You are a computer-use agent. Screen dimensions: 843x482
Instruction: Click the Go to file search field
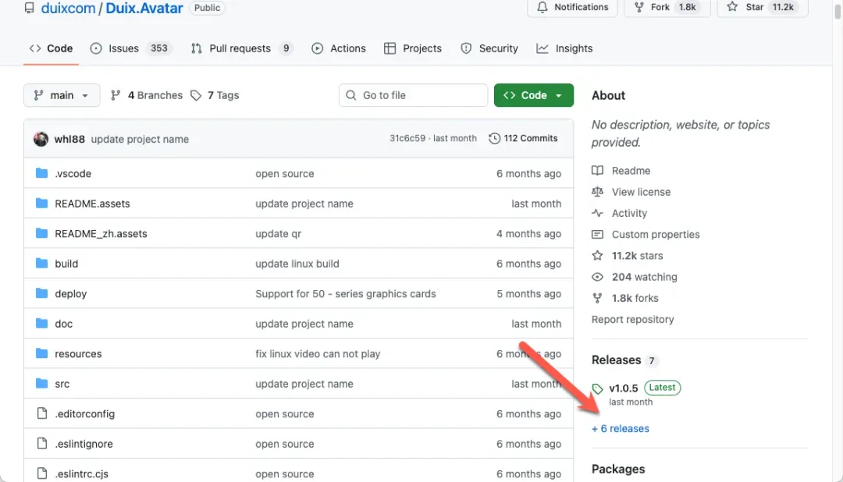pyautogui.click(x=413, y=95)
